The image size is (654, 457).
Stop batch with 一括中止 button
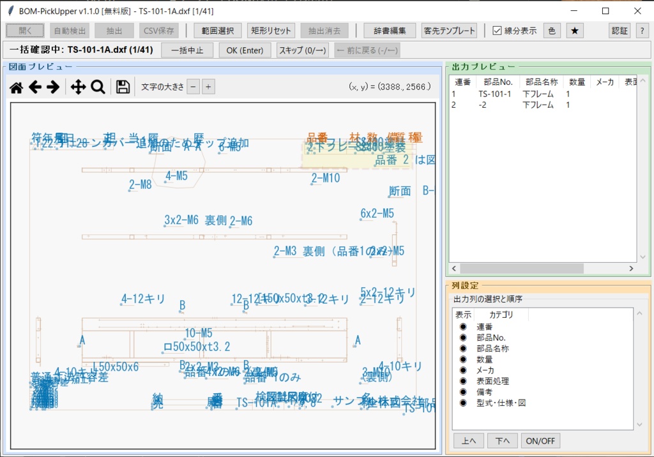click(187, 50)
